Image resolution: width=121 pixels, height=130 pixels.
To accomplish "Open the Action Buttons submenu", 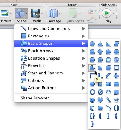I will pyautogui.click(x=51, y=88).
